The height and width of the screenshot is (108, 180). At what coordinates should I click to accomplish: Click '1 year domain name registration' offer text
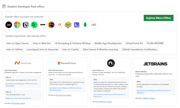point(21,80)
